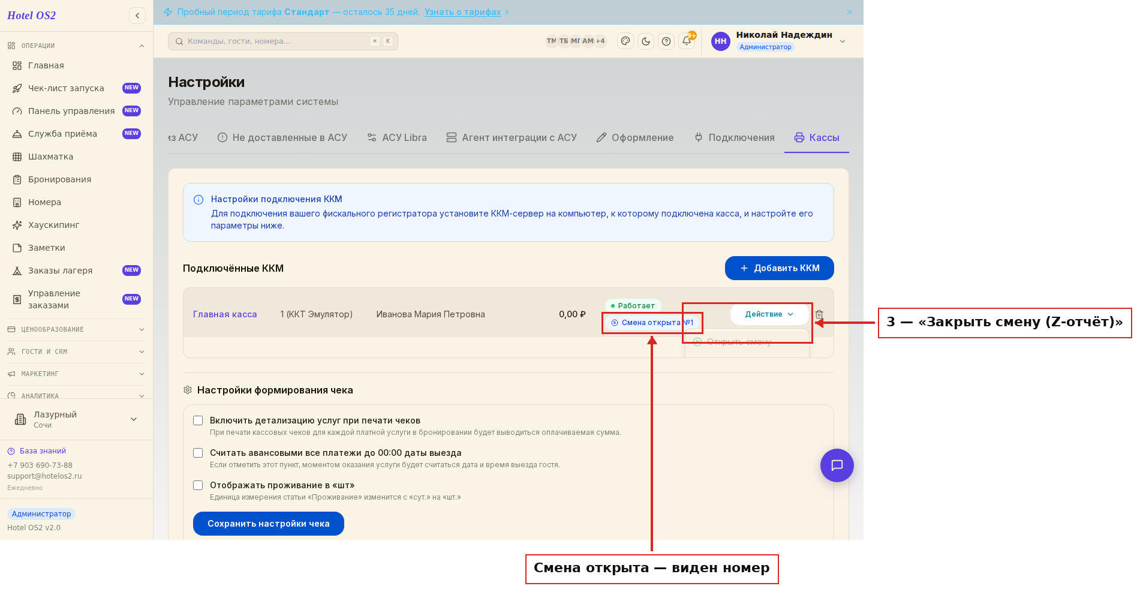Switch to Агент интеграции с АСУ tab
This screenshot has height=598, width=1146.
click(x=512, y=137)
